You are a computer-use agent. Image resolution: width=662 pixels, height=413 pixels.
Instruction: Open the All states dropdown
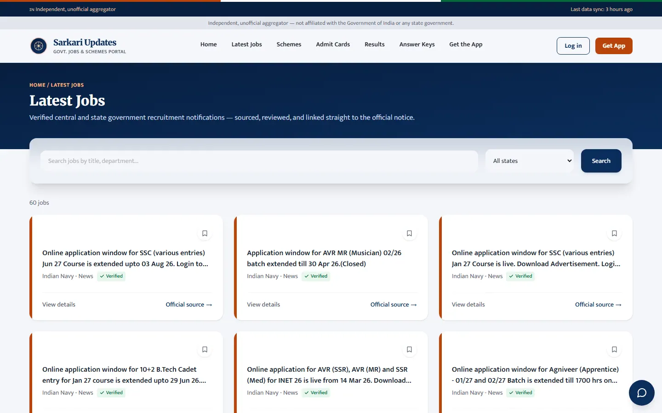[530, 161]
